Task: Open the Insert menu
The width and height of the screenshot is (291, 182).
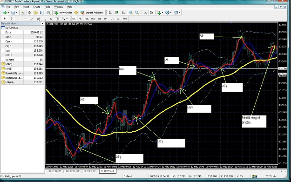Action: [26, 7]
